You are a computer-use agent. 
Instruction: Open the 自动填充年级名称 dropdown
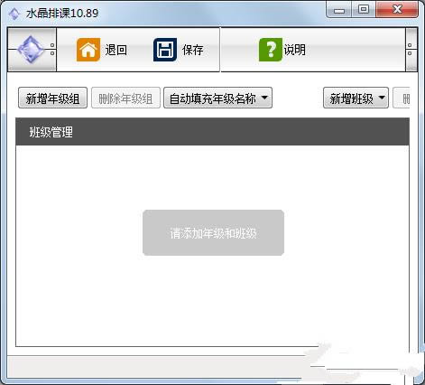(217, 98)
